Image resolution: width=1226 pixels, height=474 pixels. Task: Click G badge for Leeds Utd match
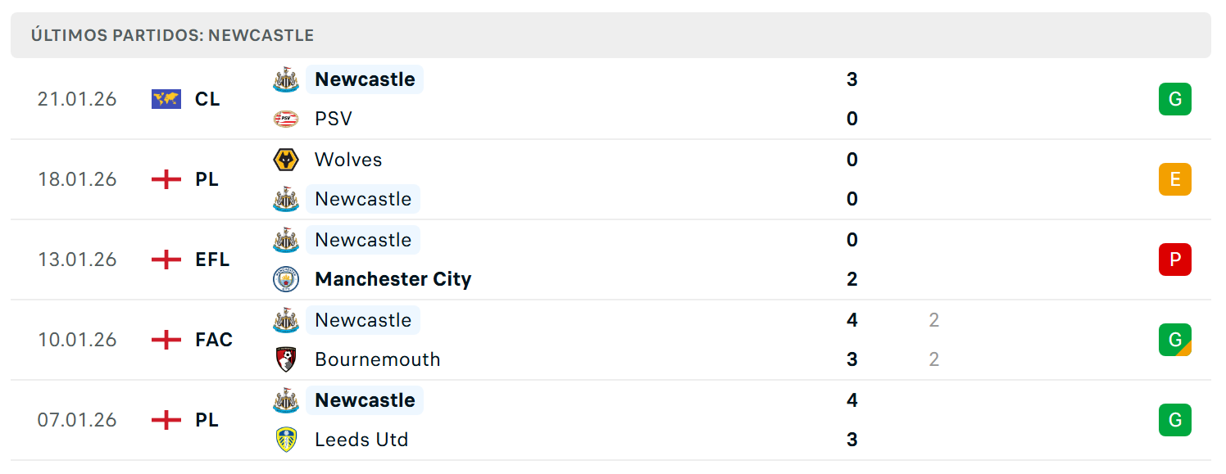[1175, 420]
